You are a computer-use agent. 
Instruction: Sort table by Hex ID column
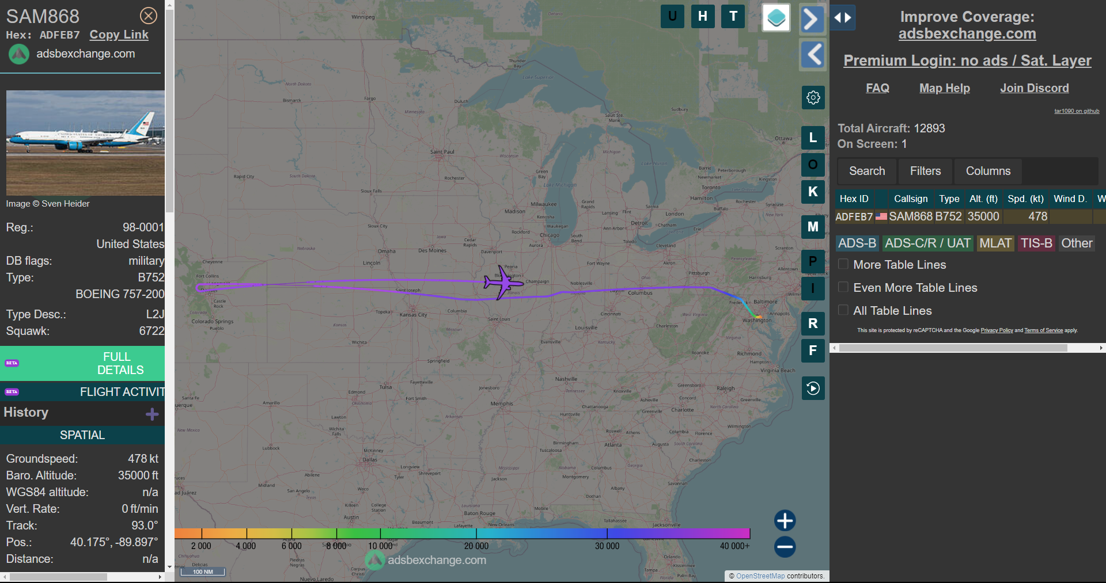(x=854, y=199)
